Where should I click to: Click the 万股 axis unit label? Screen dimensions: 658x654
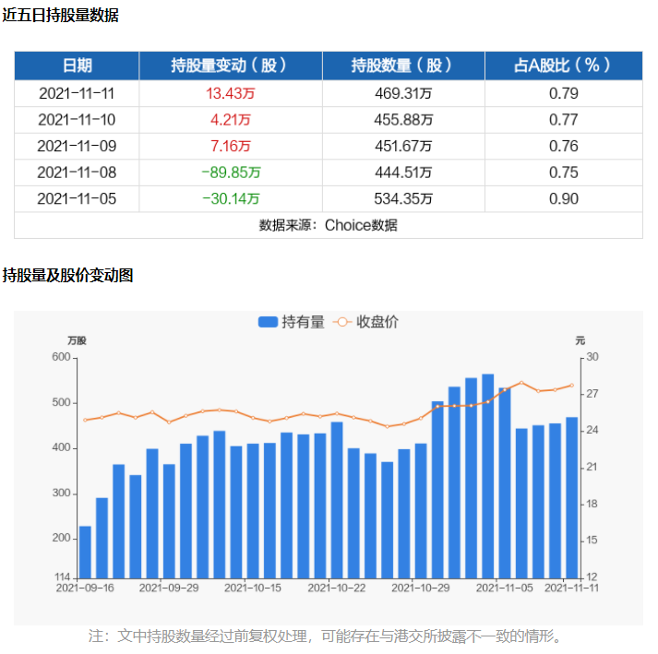[x=78, y=340]
